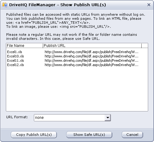Screen dimensions: 154x142
Task: Click the blank header area right of Publish URL
Action: [x=145, y=46]
